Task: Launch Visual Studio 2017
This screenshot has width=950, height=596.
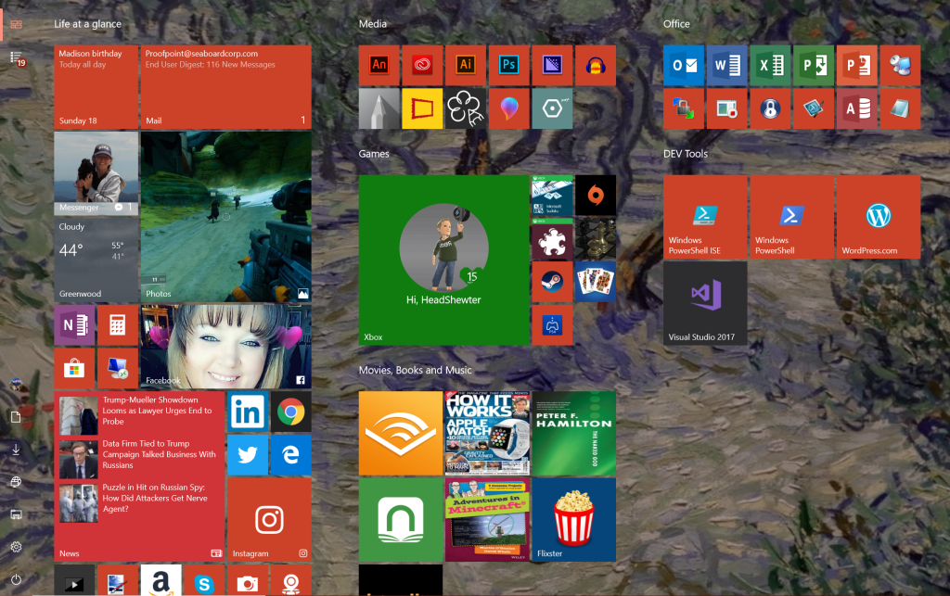Action: [703, 303]
